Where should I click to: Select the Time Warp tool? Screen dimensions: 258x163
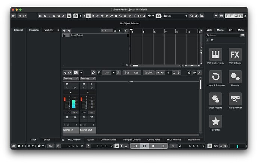130,16
